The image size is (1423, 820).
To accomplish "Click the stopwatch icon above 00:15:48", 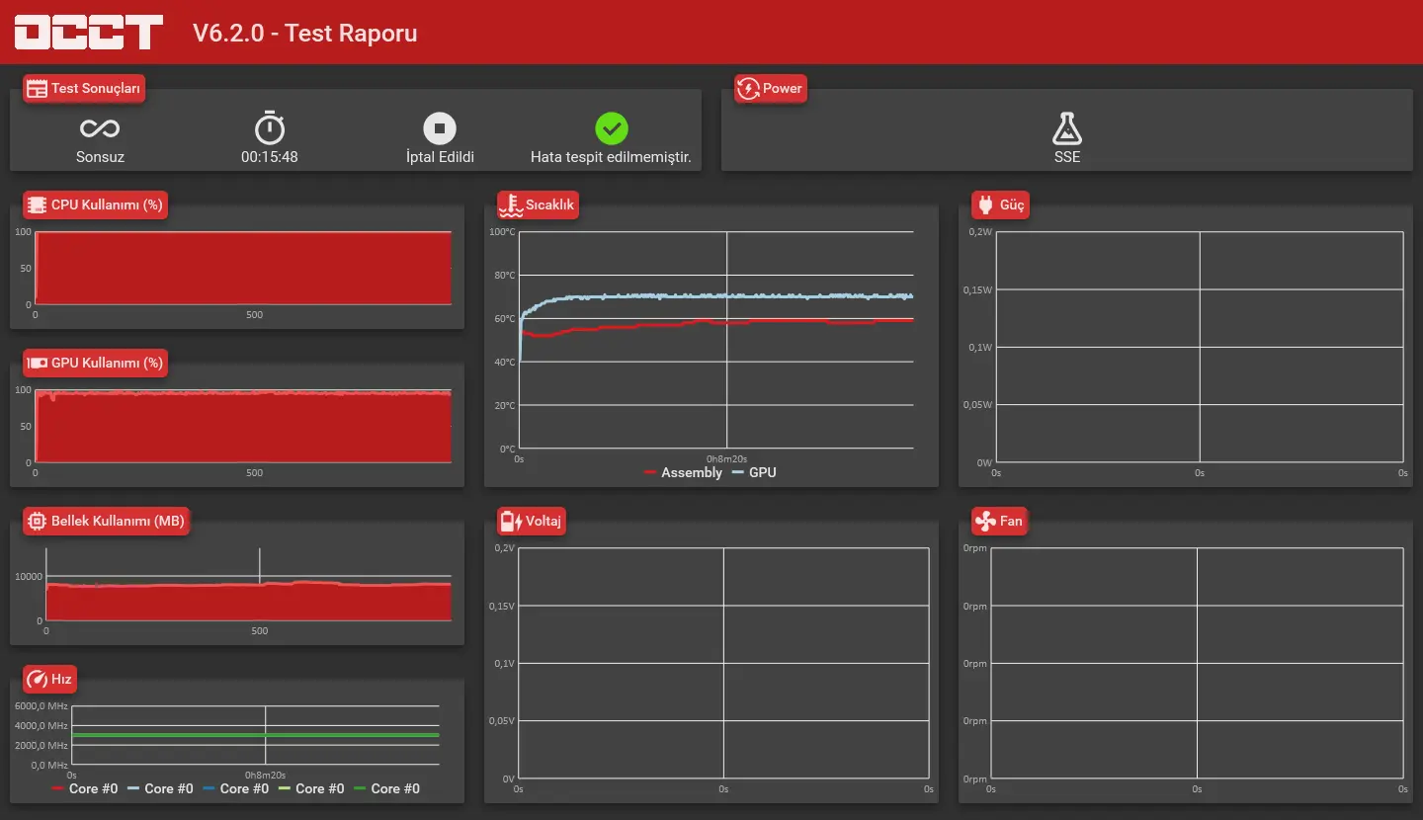I will point(270,128).
